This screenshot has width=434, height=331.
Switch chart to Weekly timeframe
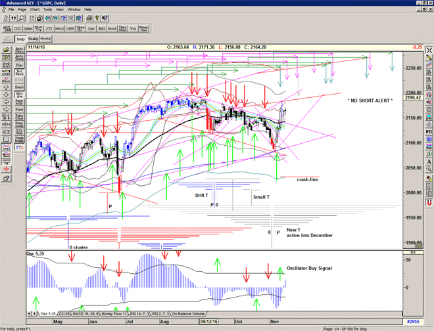[34, 39]
